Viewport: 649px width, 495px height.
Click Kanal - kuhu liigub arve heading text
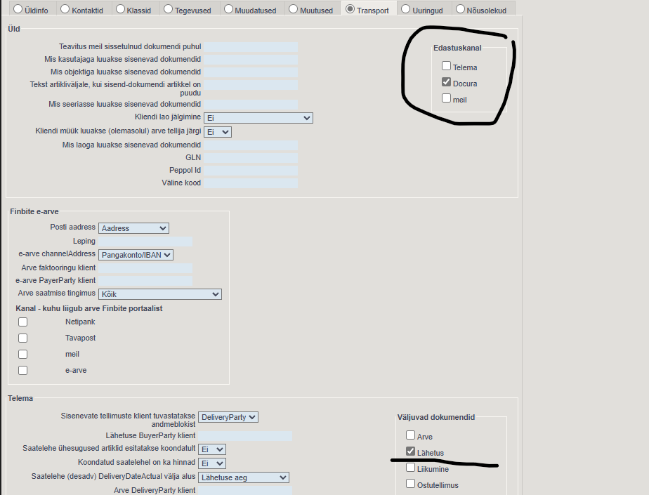(x=89, y=308)
